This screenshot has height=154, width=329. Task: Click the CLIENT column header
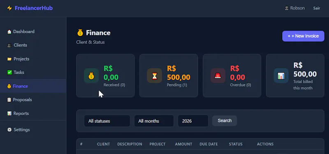point(104,144)
